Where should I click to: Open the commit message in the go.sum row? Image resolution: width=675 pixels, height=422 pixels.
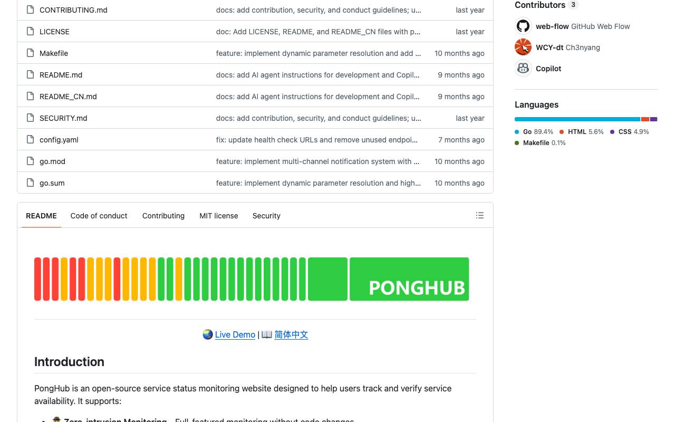(319, 183)
